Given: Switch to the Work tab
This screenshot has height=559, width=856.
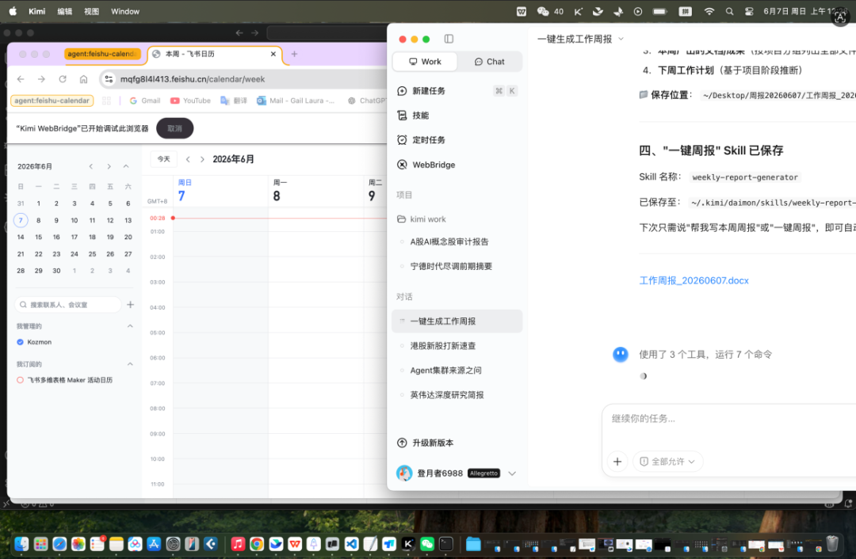Looking at the screenshot, I should [425, 62].
